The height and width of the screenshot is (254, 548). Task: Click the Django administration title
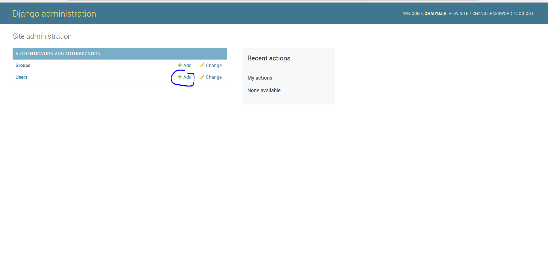click(x=54, y=14)
